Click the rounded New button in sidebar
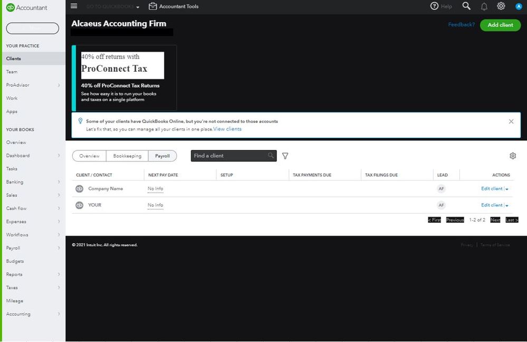This screenshot has height=342, width=527. (x=32, y=28)
